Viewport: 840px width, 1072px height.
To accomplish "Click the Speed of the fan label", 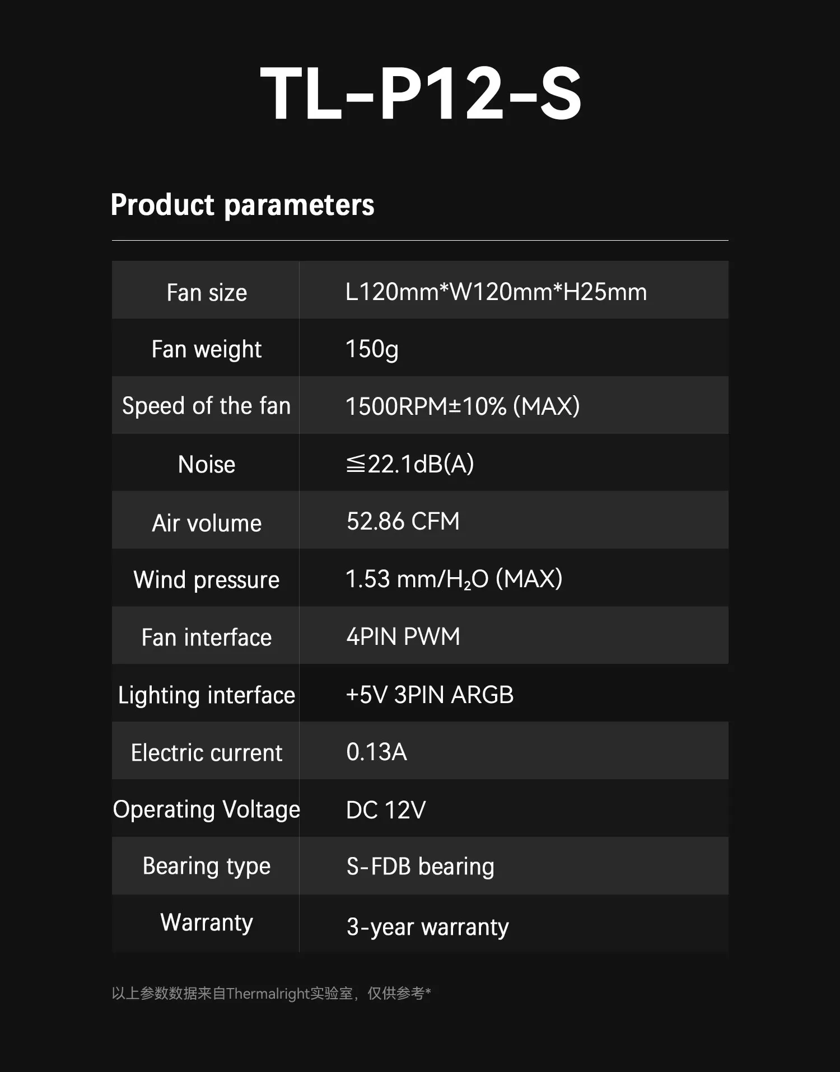I will point(207,406).
